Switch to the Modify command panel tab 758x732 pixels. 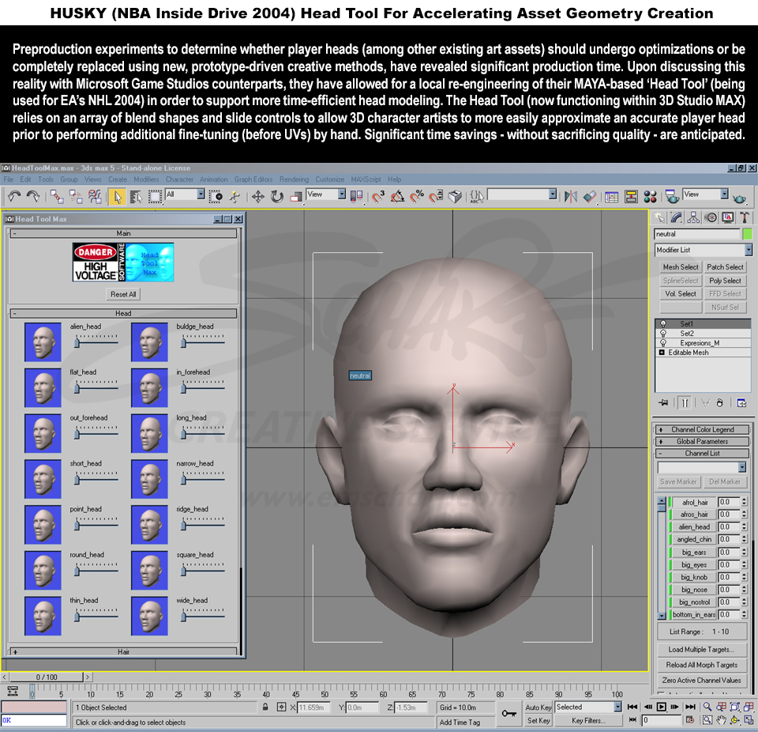coord(677,218)
